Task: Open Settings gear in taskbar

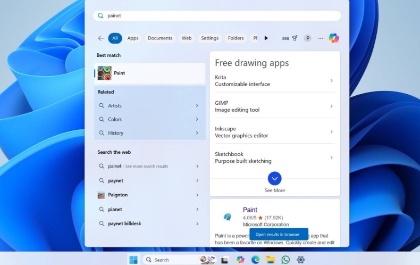Action: [300, 259]
